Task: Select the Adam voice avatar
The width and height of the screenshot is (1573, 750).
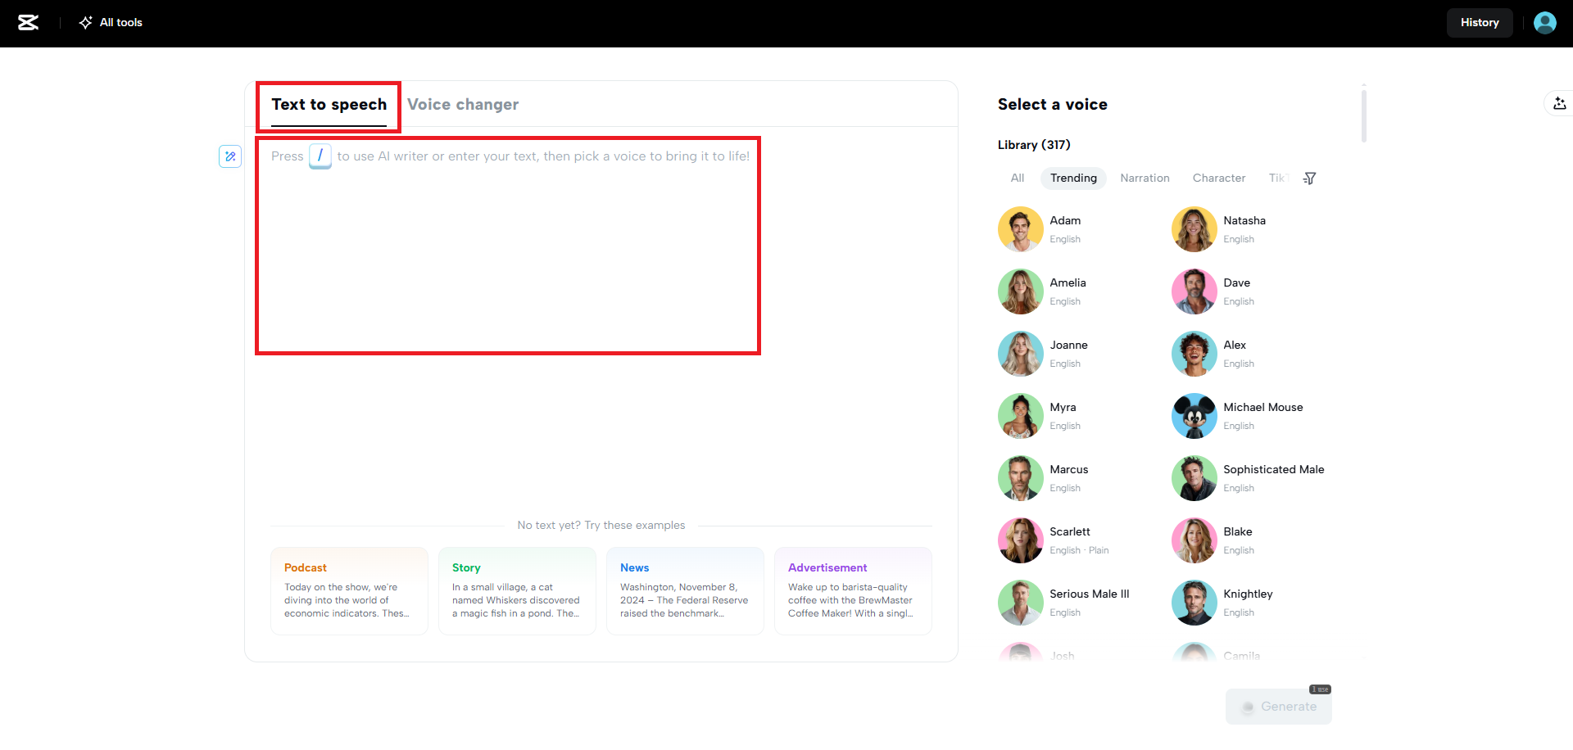Action: coord(1020,229)
